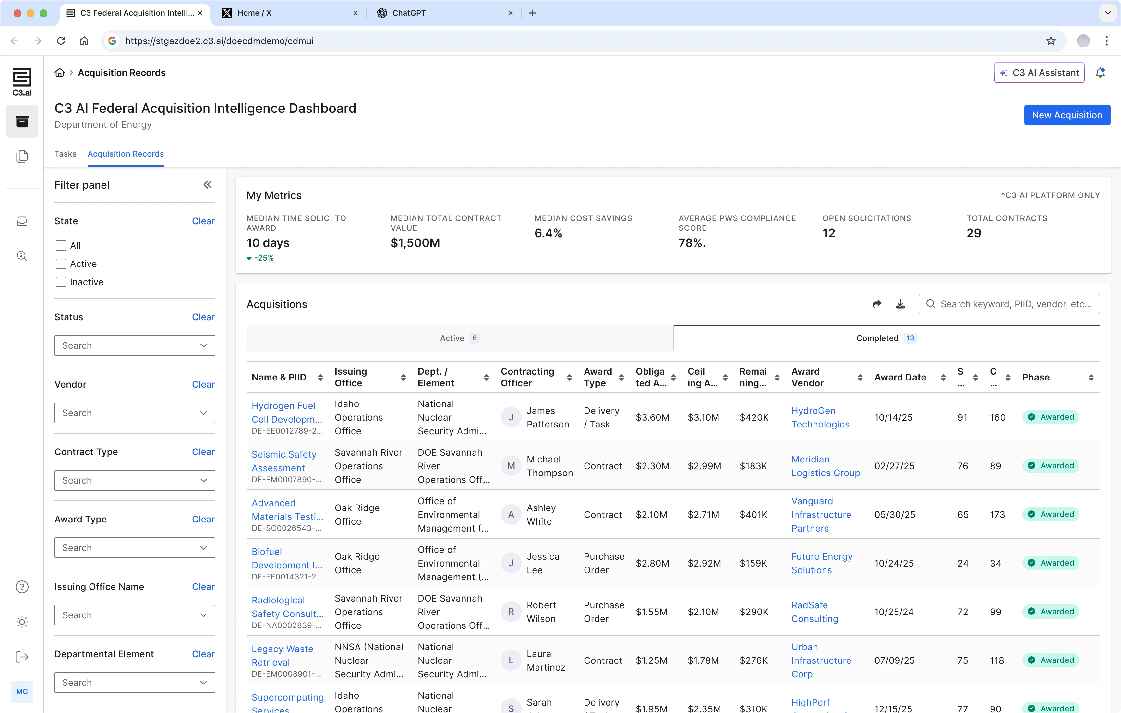Go back in browser history
The image size is (1121, 713).
[x=14, y=41]
